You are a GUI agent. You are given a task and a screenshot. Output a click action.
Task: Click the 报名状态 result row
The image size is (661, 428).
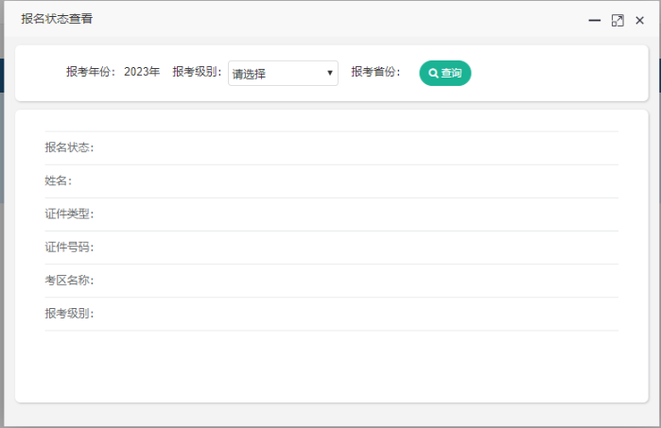click(x=331, y=147)
